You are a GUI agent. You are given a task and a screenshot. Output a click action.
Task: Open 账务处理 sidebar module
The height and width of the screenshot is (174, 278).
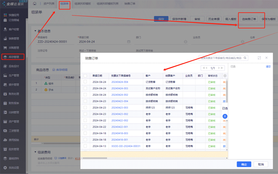click(x=11, y=94)
